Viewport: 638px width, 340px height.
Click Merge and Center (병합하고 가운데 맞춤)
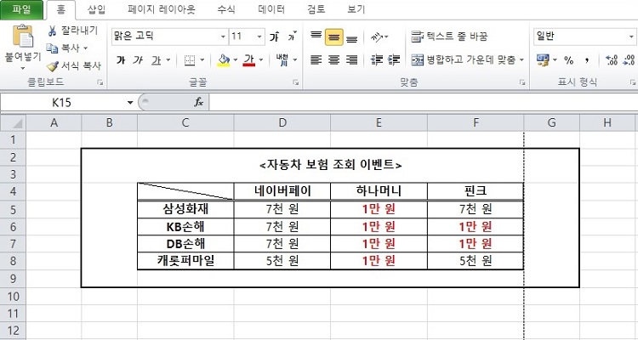pos(463,60)
